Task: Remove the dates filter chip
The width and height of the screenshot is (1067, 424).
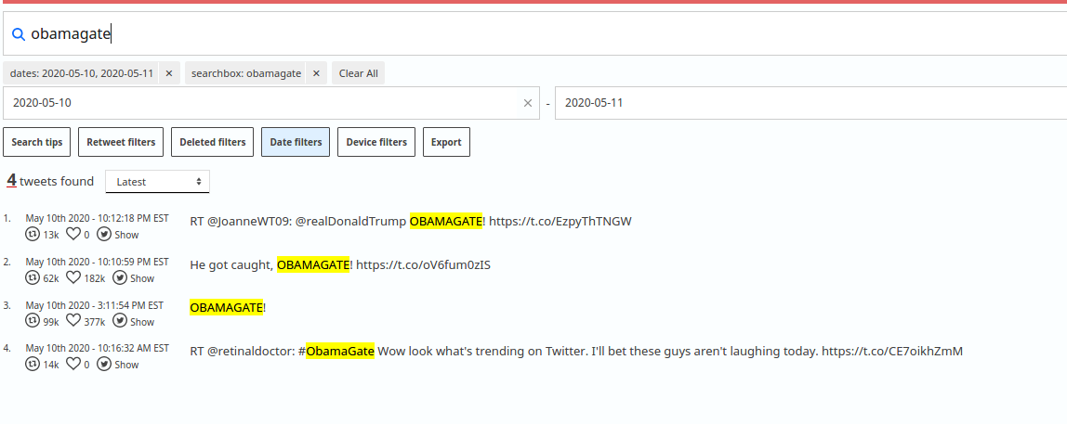Action: [169, 73]
